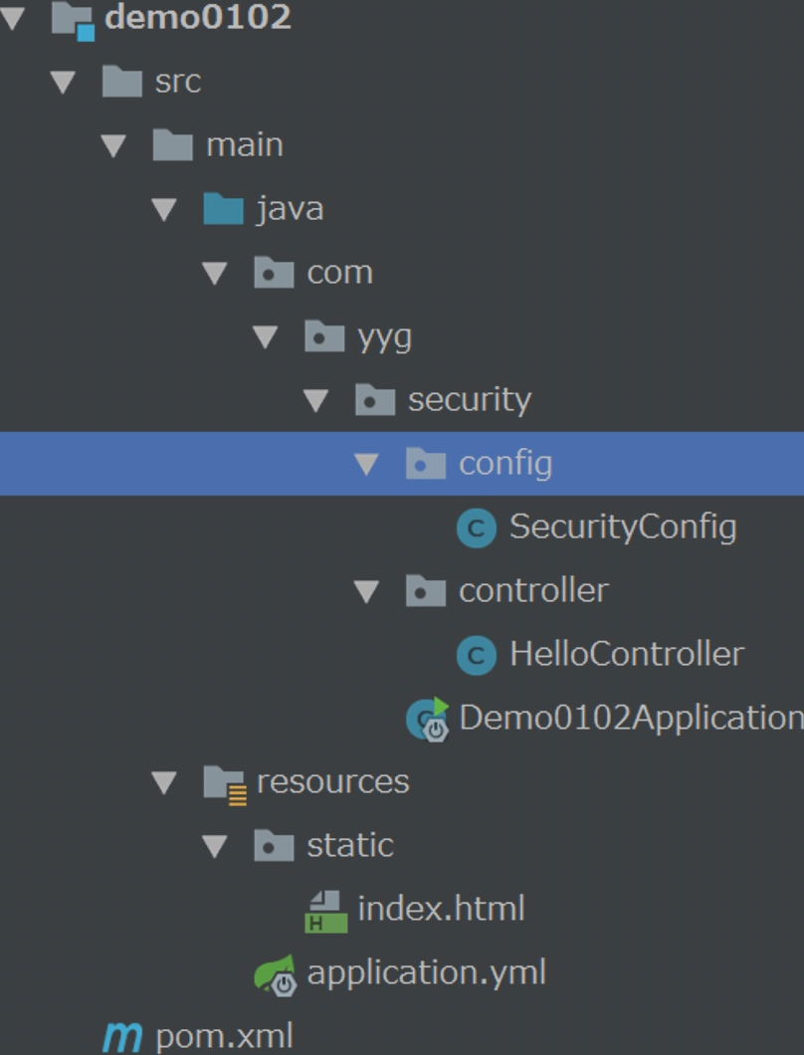Collapse the controller package
The image size is (804, 1055).
368,590
